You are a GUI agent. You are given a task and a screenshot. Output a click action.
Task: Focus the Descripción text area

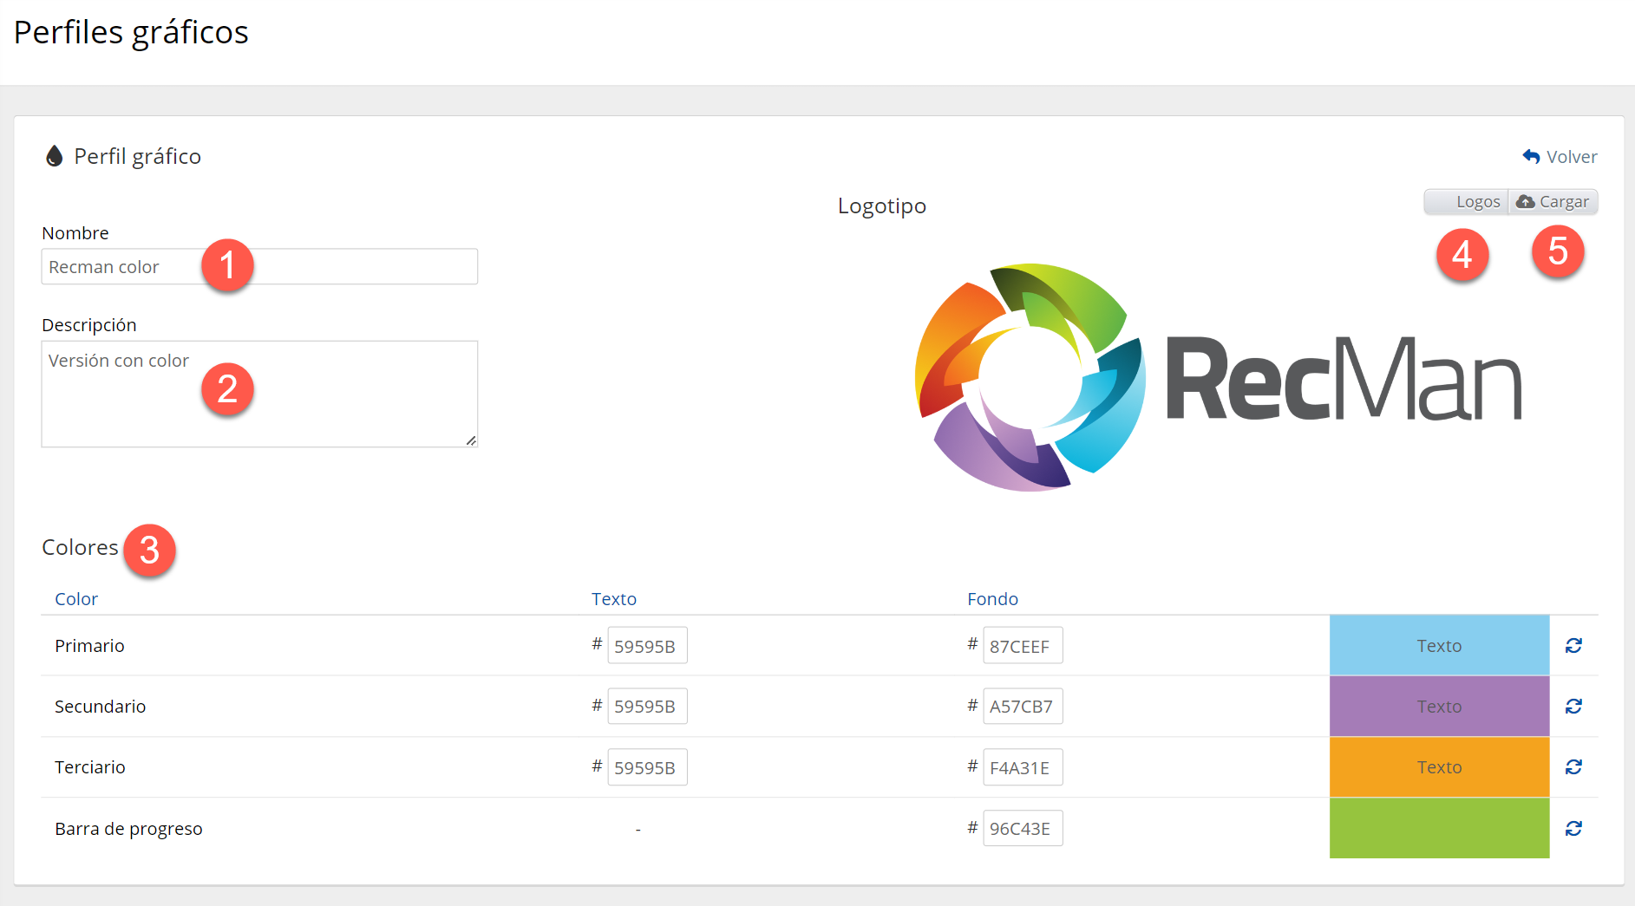(x=259, y=394)
